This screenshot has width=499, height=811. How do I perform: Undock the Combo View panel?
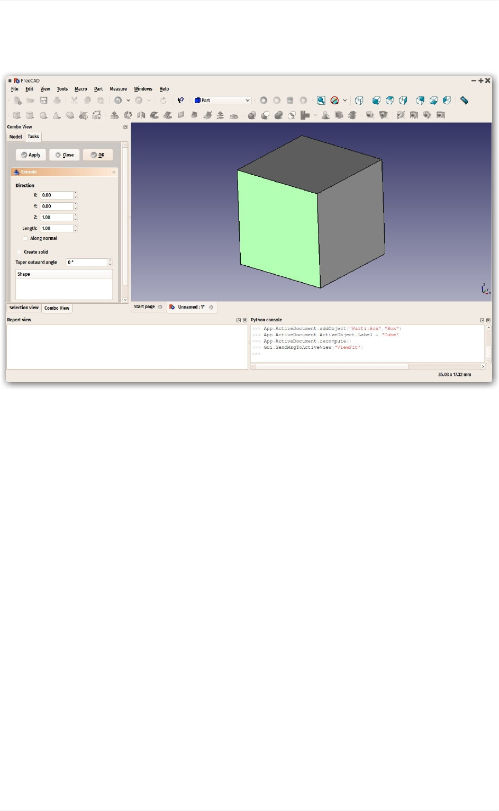(125, 127)
